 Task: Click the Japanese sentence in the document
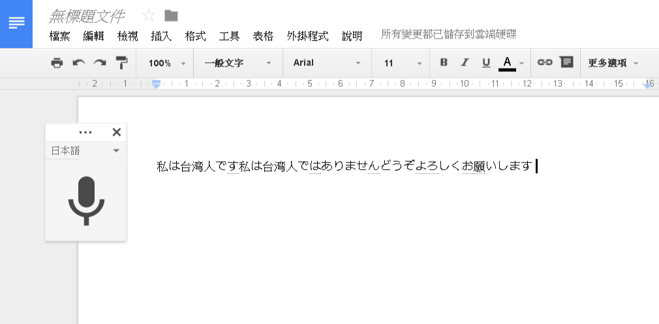[x=345, y=166]
